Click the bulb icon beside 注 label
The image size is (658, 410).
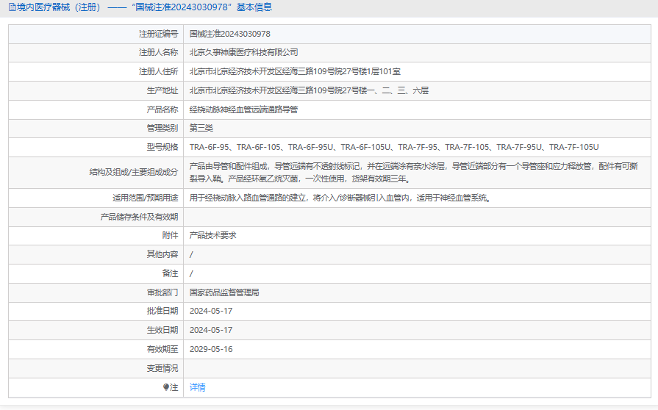[166, 387]
